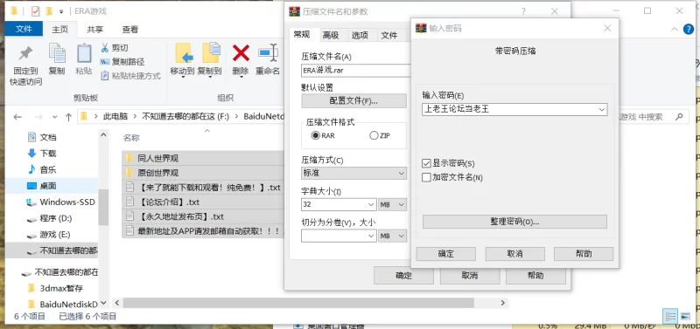Switch to large icons view at bottom right
Image resolution: width=700 pixels, height=329 pixels.
pos(685,316)
